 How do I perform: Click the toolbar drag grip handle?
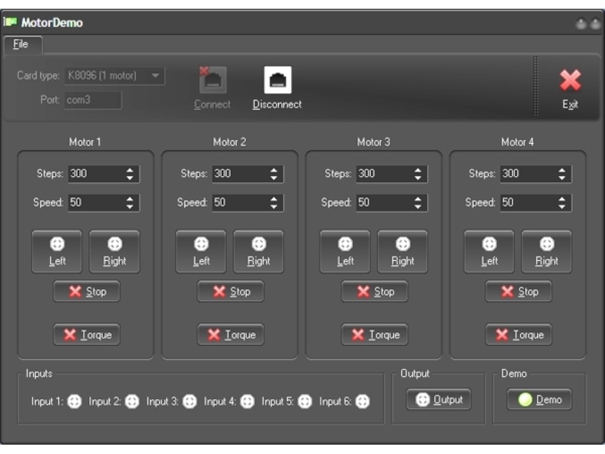(x=536, y=86)
